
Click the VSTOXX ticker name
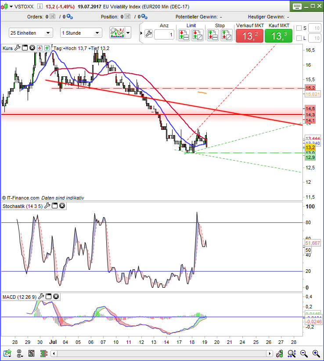pyautogui.click(x=24, y=7)
